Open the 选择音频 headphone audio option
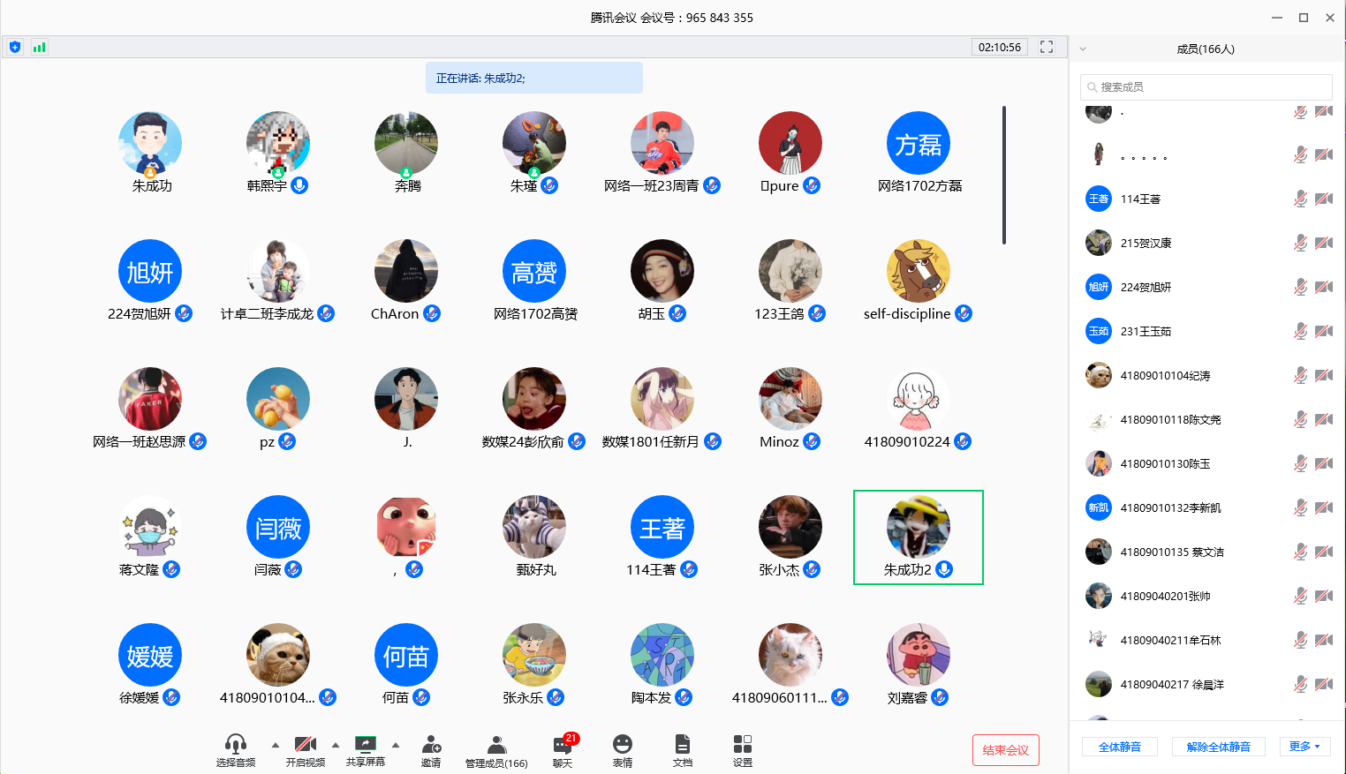This screenshot has height=774, width=1346. [235, 748]
